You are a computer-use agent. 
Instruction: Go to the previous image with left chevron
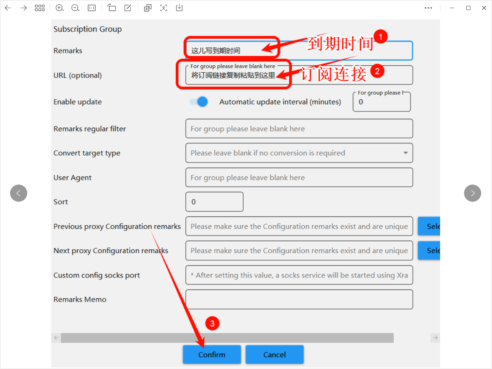(18, 193)
